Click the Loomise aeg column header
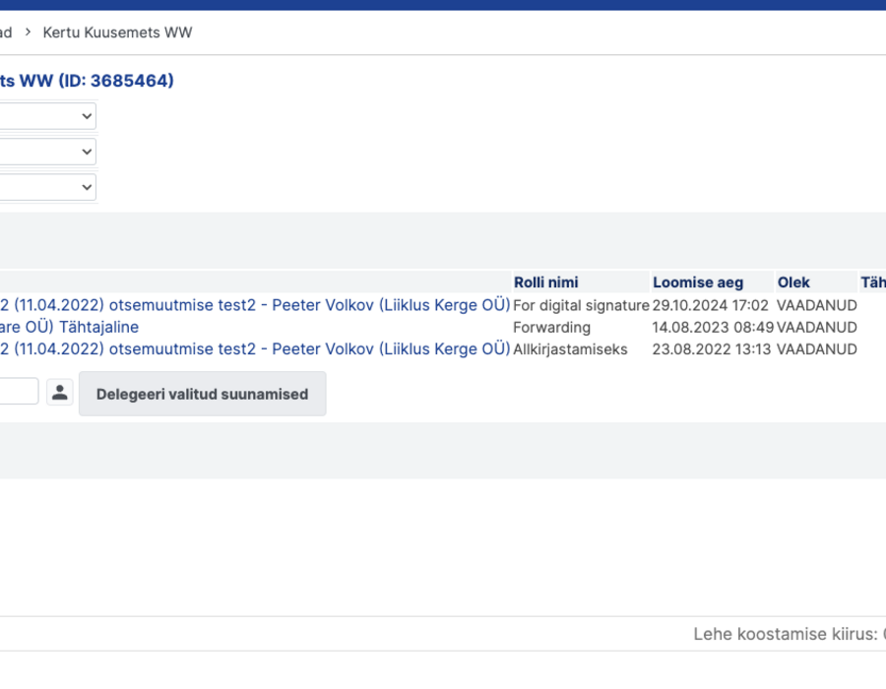Viewport: 886px width, 689px height. [x=698, y=282]
